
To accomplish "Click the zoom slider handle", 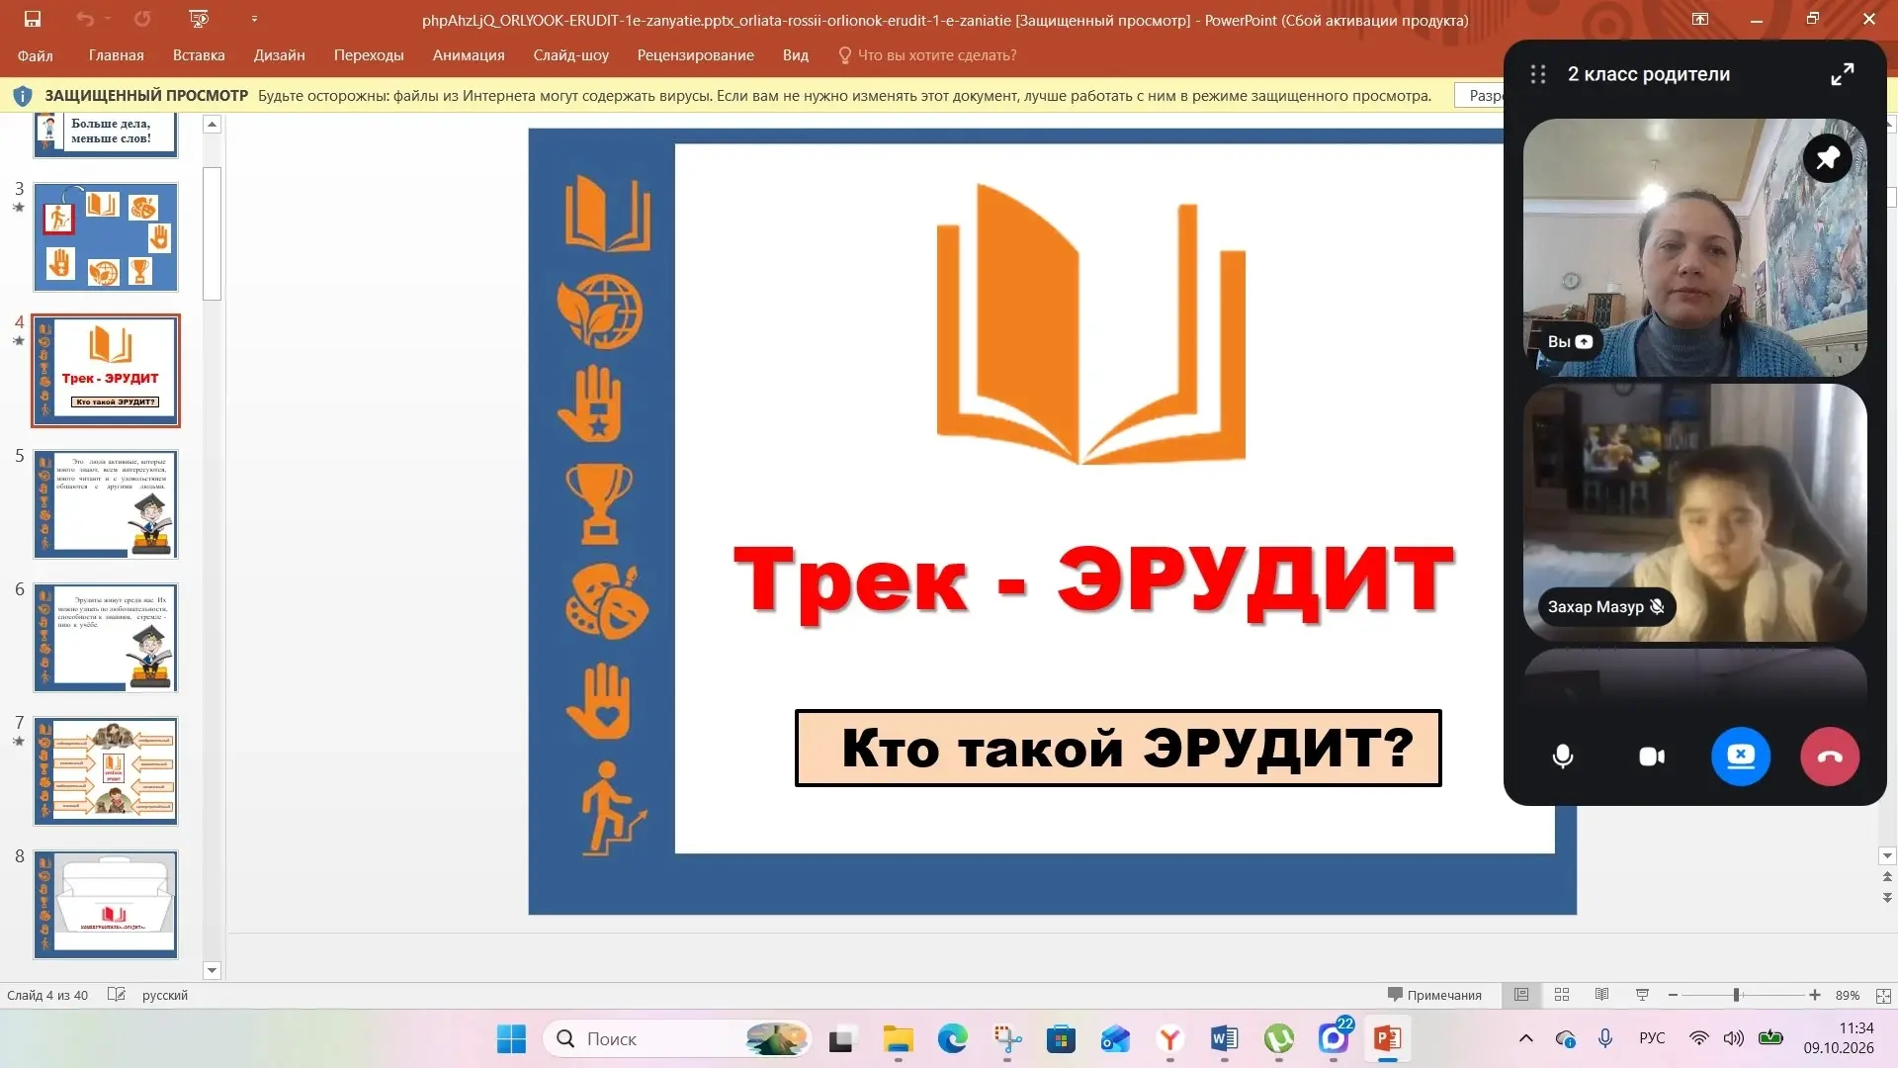I will tap(1736, 995).
